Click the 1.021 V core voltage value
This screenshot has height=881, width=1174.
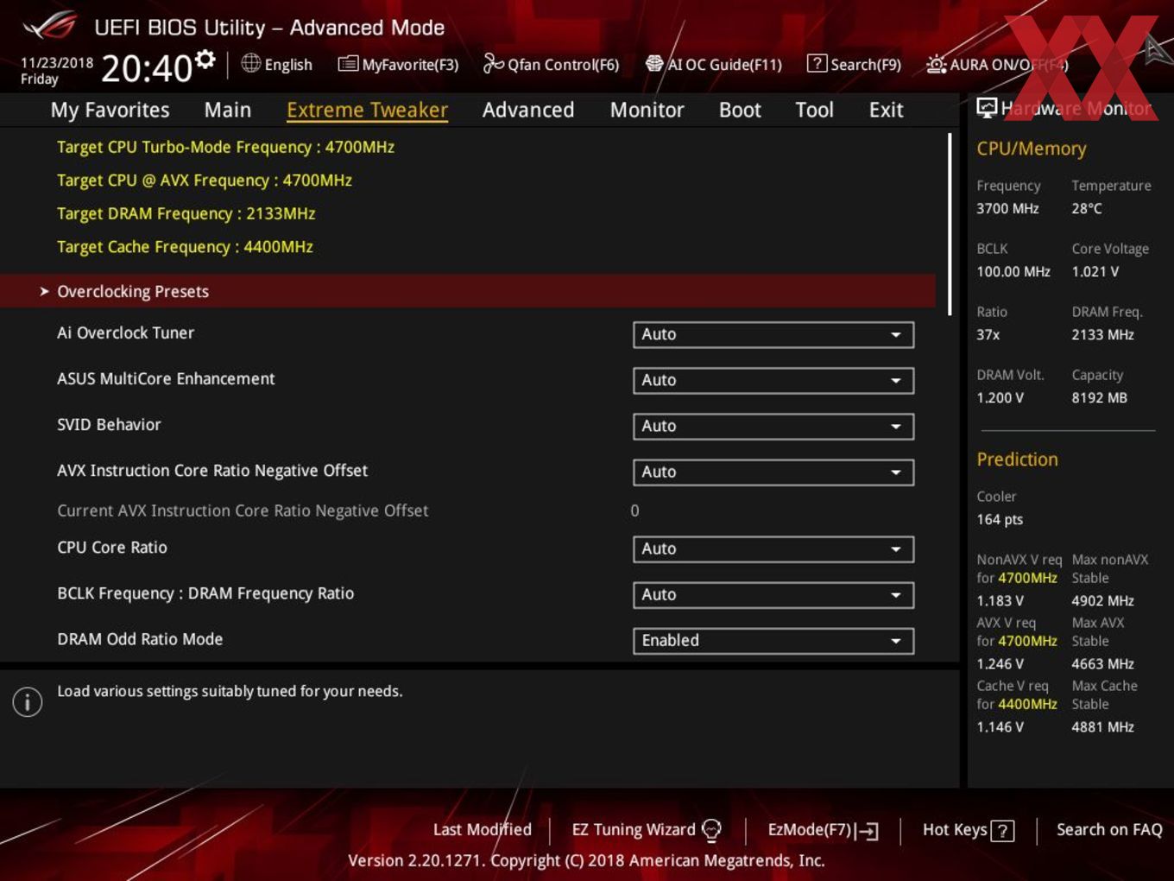(1095, 271)
